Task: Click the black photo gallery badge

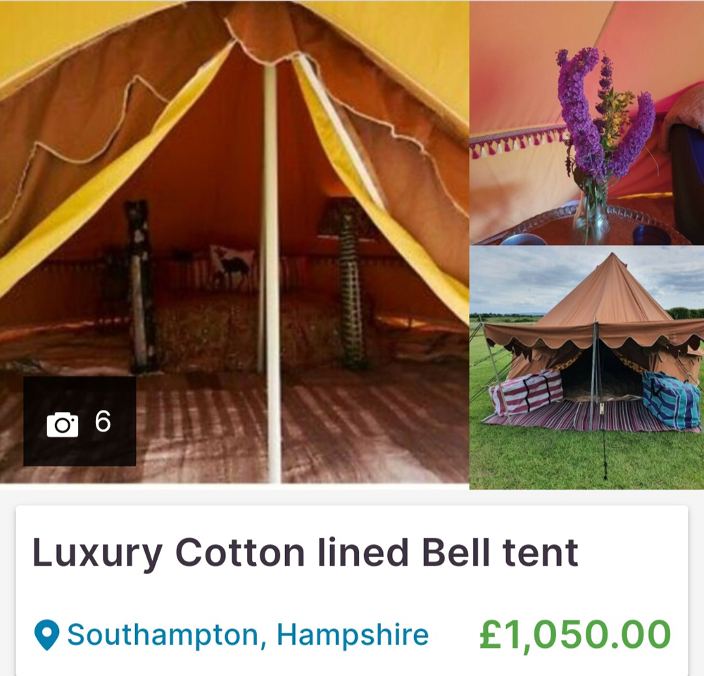Action: (80, 421)
